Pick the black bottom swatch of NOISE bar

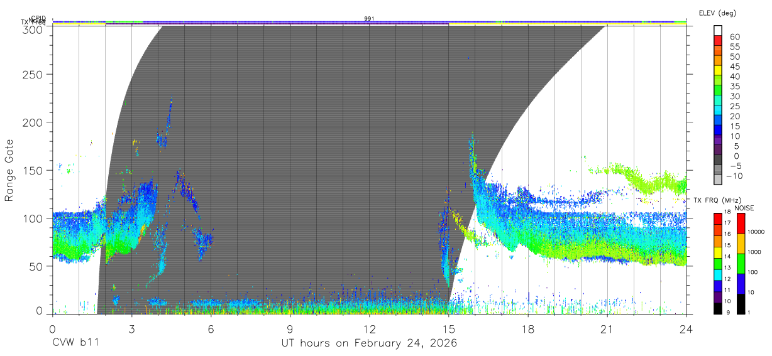pyautogui.click(x=741, y=305)
